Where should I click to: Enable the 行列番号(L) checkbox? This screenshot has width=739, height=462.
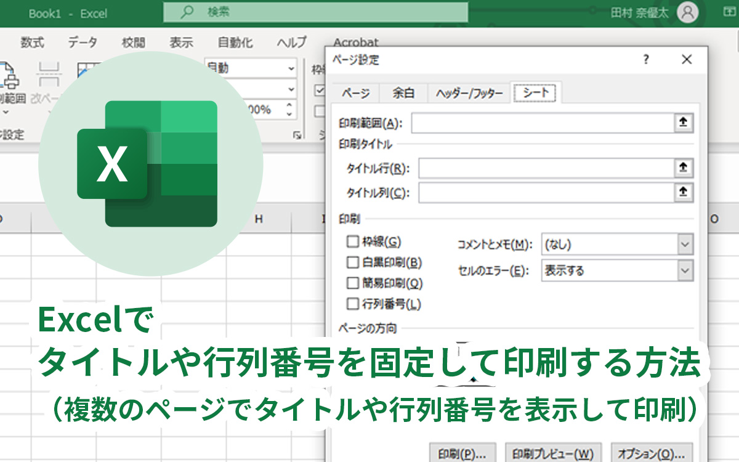pos(353,304)
